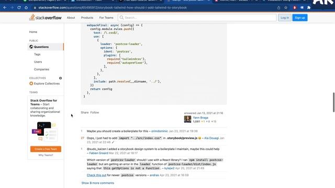
Task: Click comment date 'Mar 22, 2021 at 18:17'
Action: 124,153
